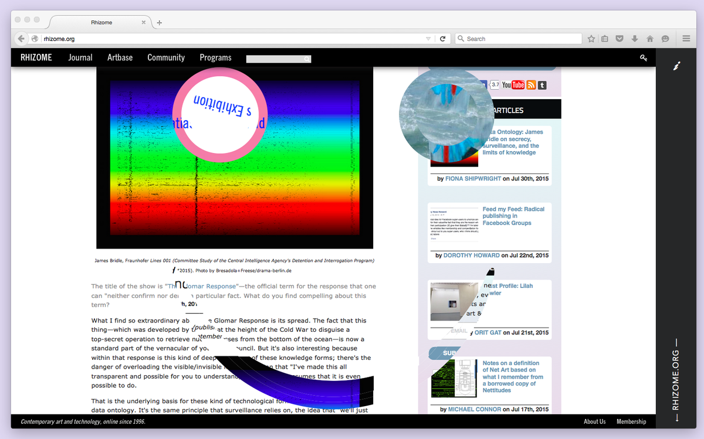This screenshot has width=704, height=439.
Task: Open the URL history dropdown arrow
Action: 428,39
